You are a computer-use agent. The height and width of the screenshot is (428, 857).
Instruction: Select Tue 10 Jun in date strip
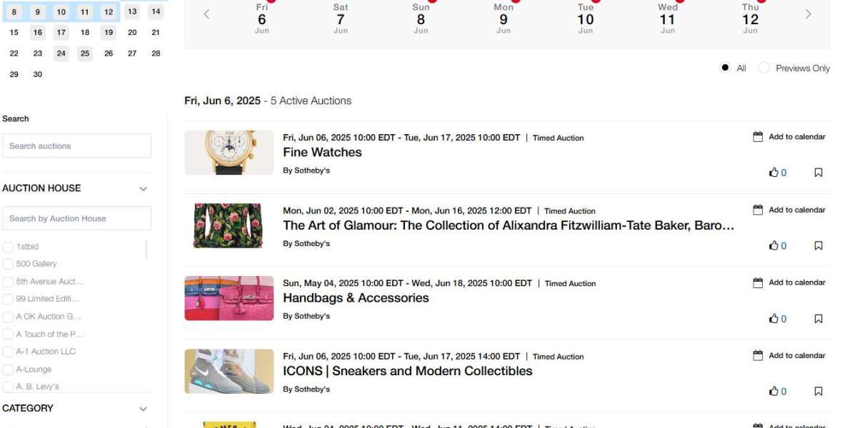[x=586, y=19]
